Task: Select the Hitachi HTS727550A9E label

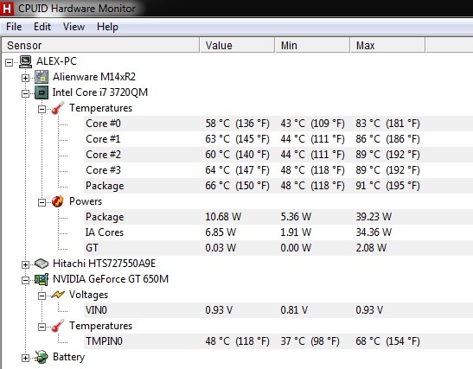Action: tap(104, 264)
